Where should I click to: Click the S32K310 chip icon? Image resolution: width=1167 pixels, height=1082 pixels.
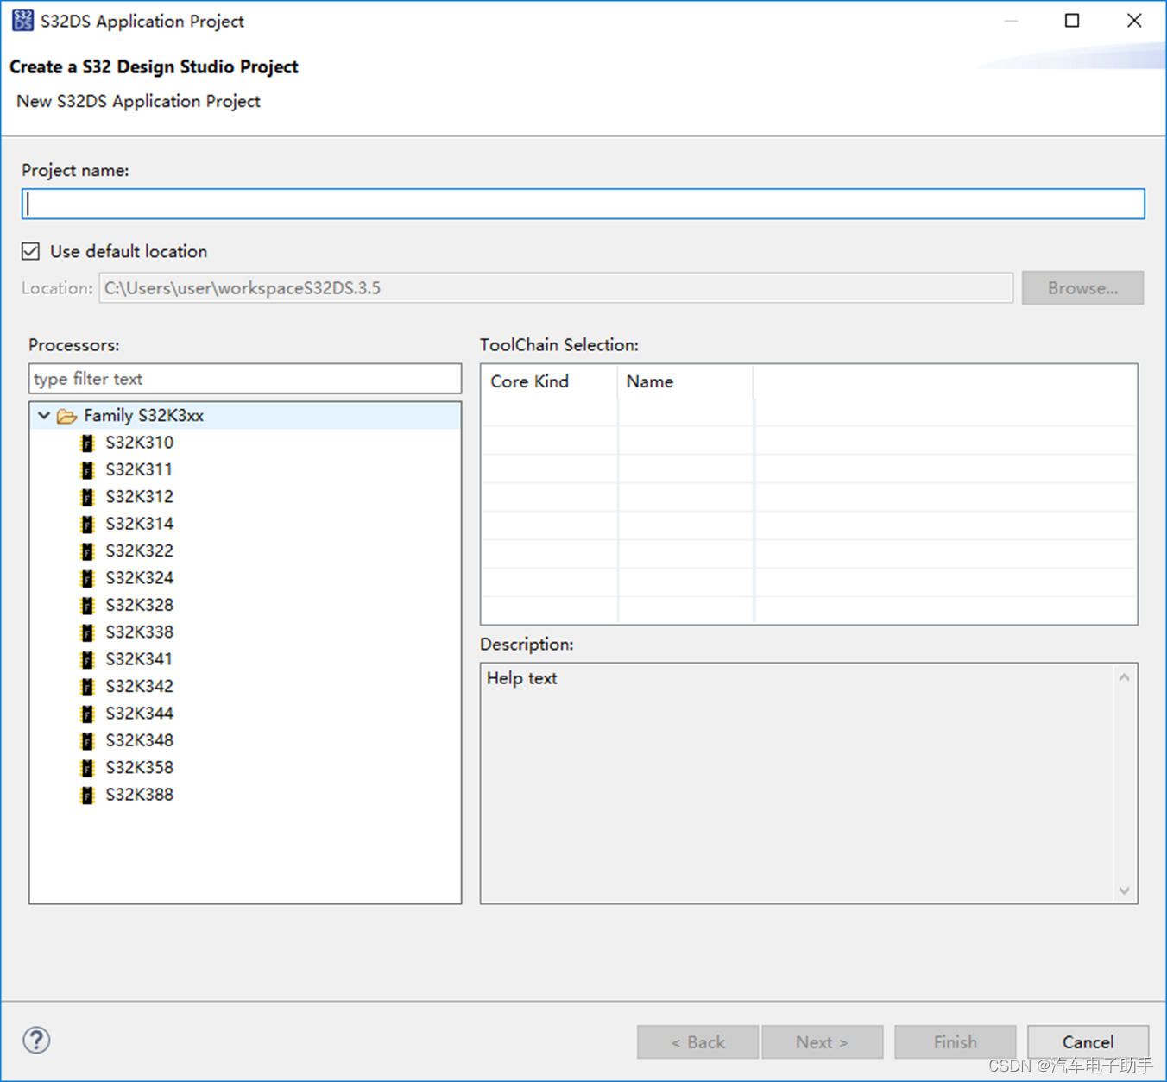(87, 443)
